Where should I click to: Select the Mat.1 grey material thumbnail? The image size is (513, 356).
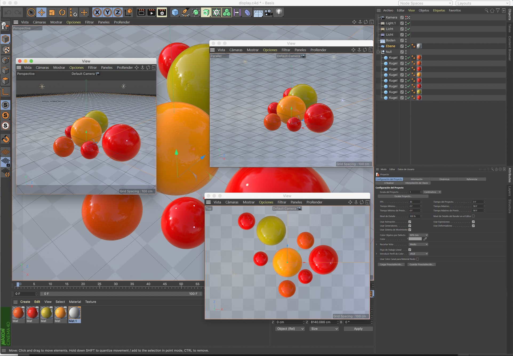74,313
